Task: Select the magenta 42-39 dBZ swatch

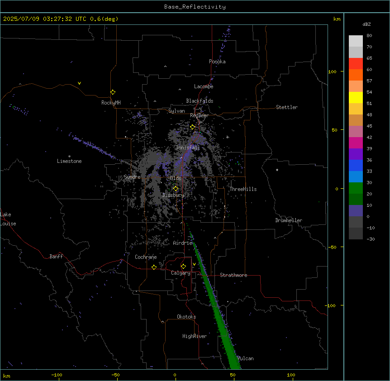Action: (x=356, y=143)
